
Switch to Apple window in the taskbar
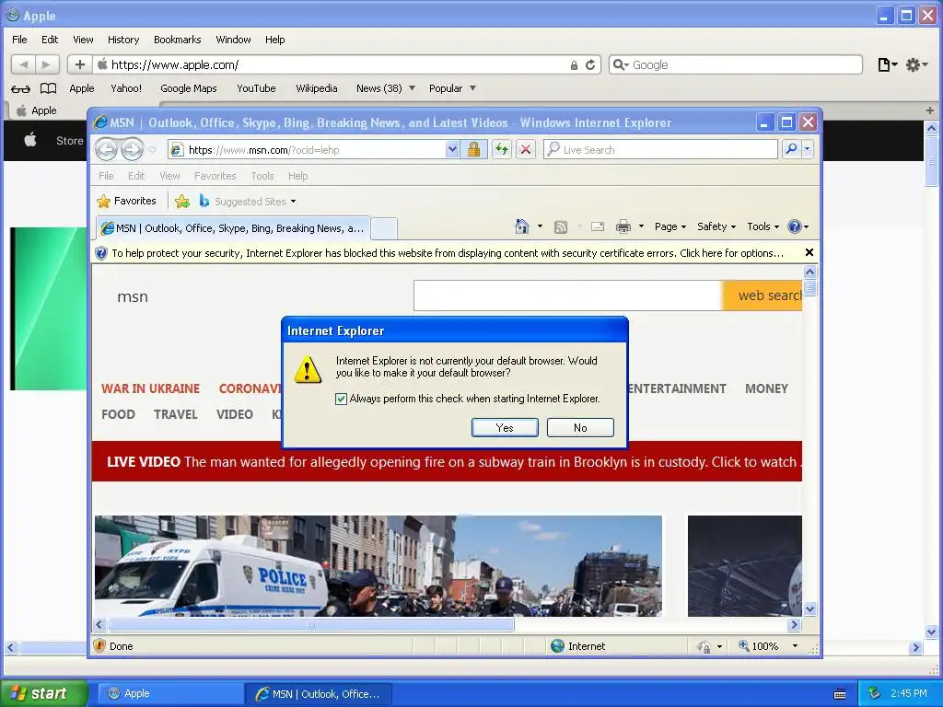point(170,693)
